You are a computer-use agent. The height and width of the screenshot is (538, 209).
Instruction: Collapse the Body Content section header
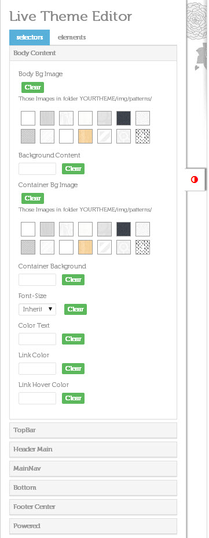click(93, 53)
